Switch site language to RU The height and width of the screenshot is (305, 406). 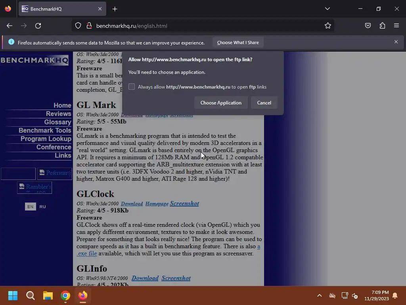coord(42,207)
